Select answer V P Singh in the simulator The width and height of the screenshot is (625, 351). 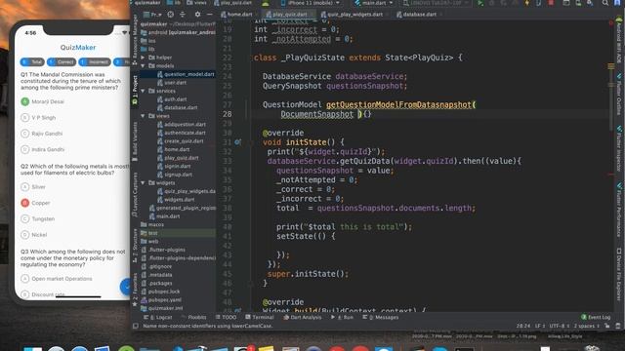click(x=38, y=118)
